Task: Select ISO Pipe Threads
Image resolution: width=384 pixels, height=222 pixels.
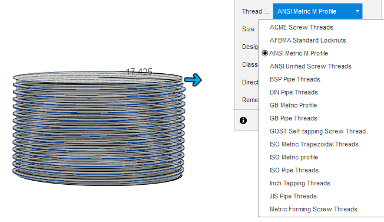Action: [294, 171]
